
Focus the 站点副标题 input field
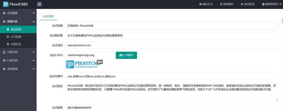pos(172,36)
